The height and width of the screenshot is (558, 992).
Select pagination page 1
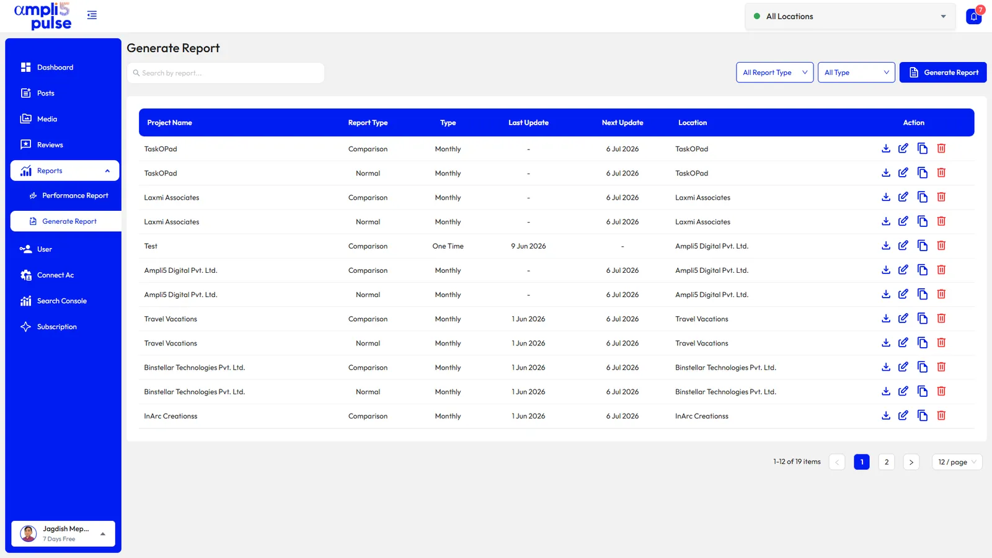(862, 462)
